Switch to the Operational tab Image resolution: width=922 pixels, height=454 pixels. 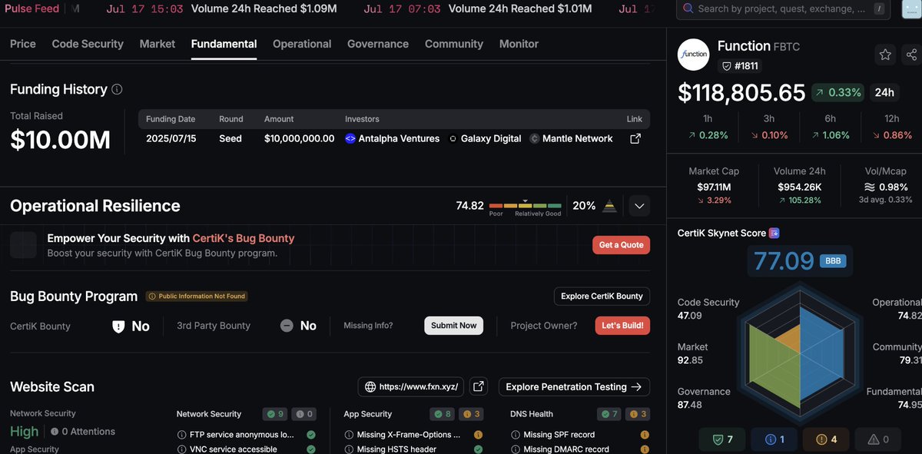[302, 44]
